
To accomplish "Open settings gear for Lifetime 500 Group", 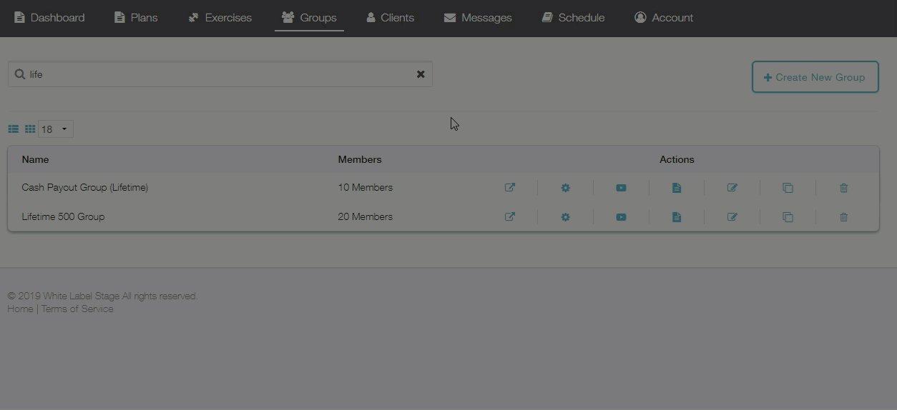I will tap(565, 217).
